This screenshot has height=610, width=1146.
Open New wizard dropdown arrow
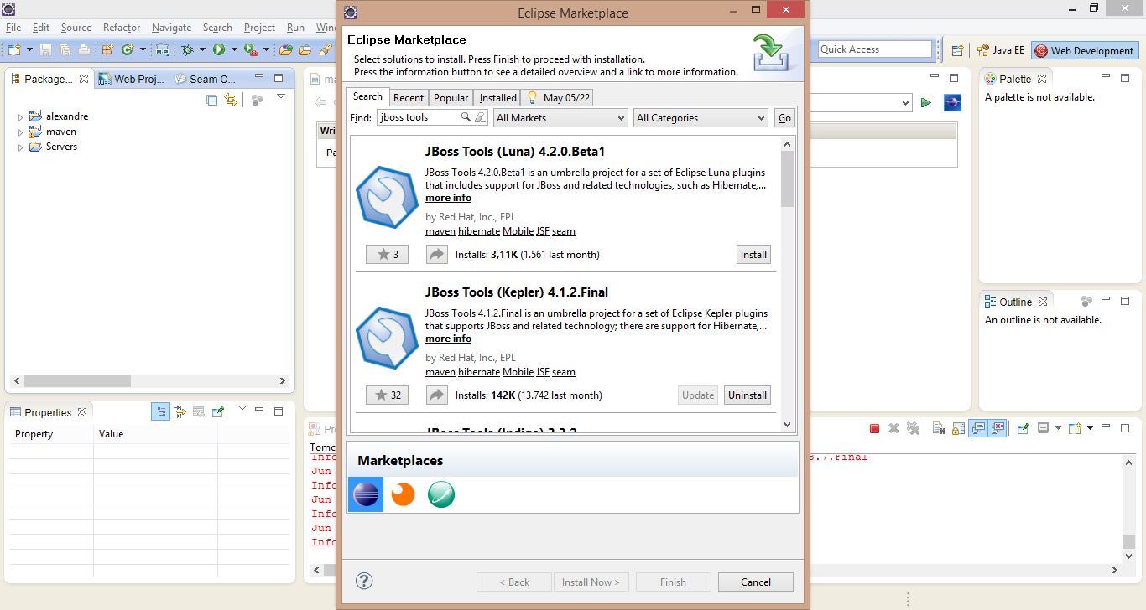click(x=29, y=49)
